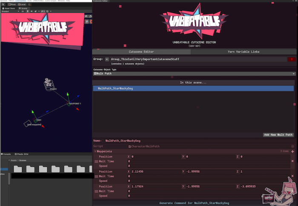Screen dimensions: 298x206
Task: Click the add waypoint handle in scene
Action: [x=28, y=123]
